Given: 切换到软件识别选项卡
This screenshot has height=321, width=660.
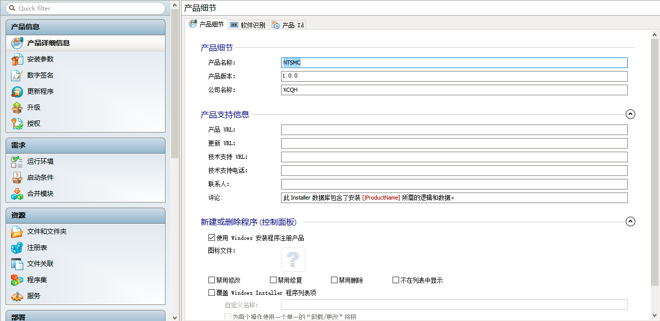Looking at the screenshot, I should pyautogui.click(x=248, y=24).
